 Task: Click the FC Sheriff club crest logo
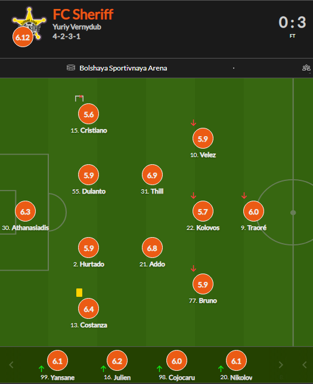pyautogui.click(x=29, y=23)
